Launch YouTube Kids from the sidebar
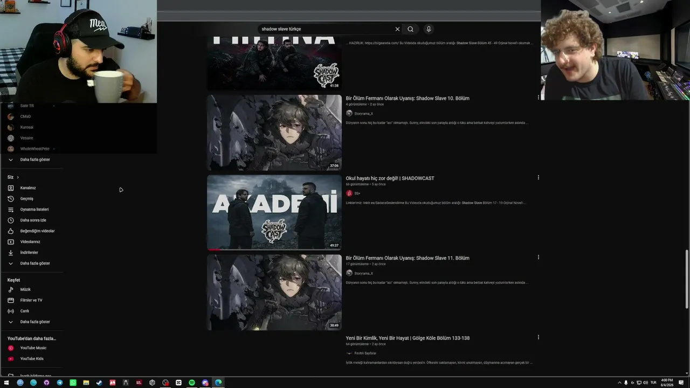Image resolution: width=690 pixels, height=388 pixels. pos(32,359)
